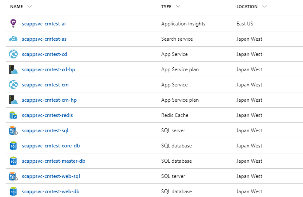Screen dimensions: 303x197
Task: Sort by the TYPE column header
Action: 166,7
